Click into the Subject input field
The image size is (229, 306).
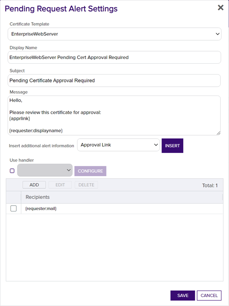[114, 80]
